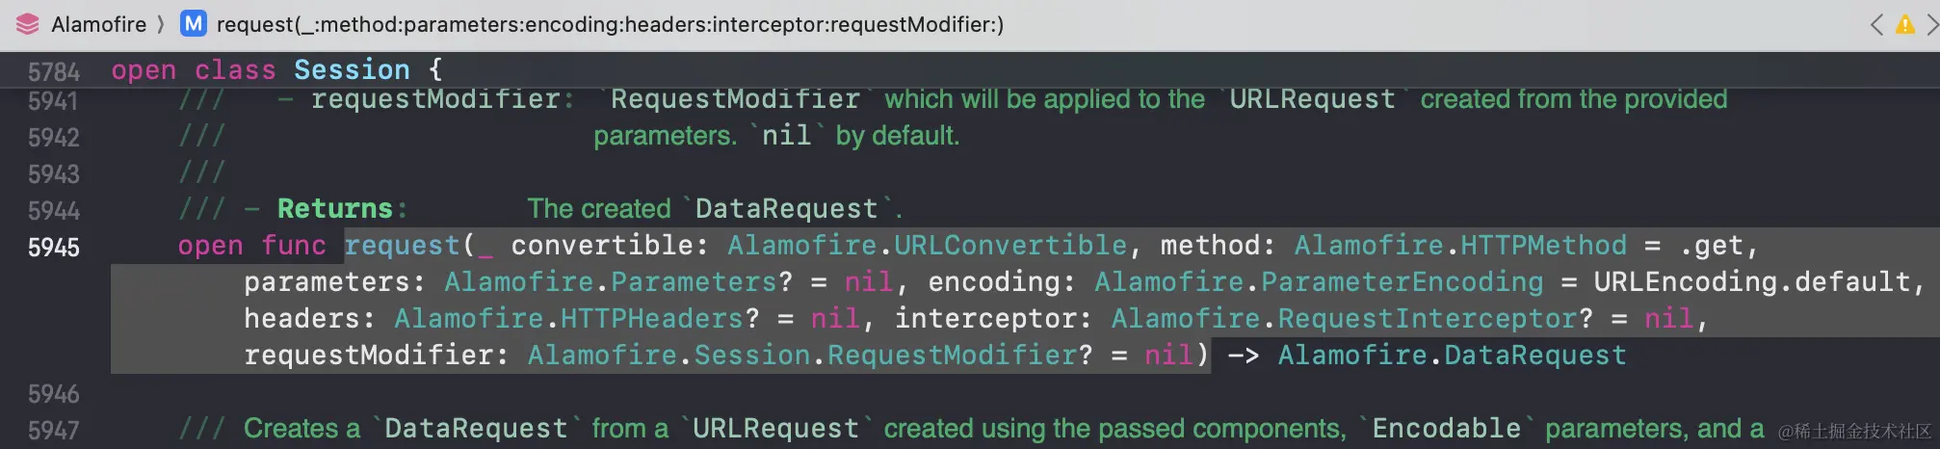Click the request function name
The width and height of the screenshot is (1940, 449).
tap(403, 246)
